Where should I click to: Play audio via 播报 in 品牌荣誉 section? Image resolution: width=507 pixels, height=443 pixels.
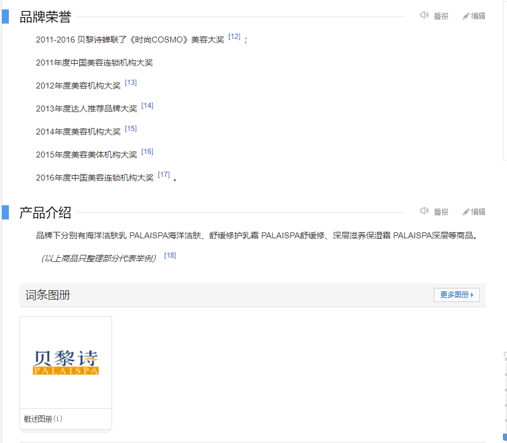coord(441,16)
